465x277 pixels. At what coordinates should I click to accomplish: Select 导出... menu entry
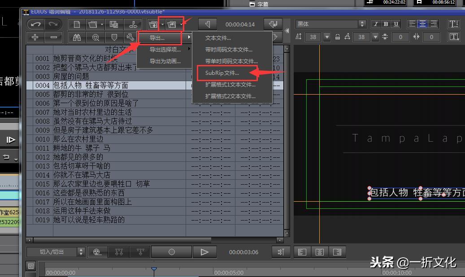tap(165, 38)
